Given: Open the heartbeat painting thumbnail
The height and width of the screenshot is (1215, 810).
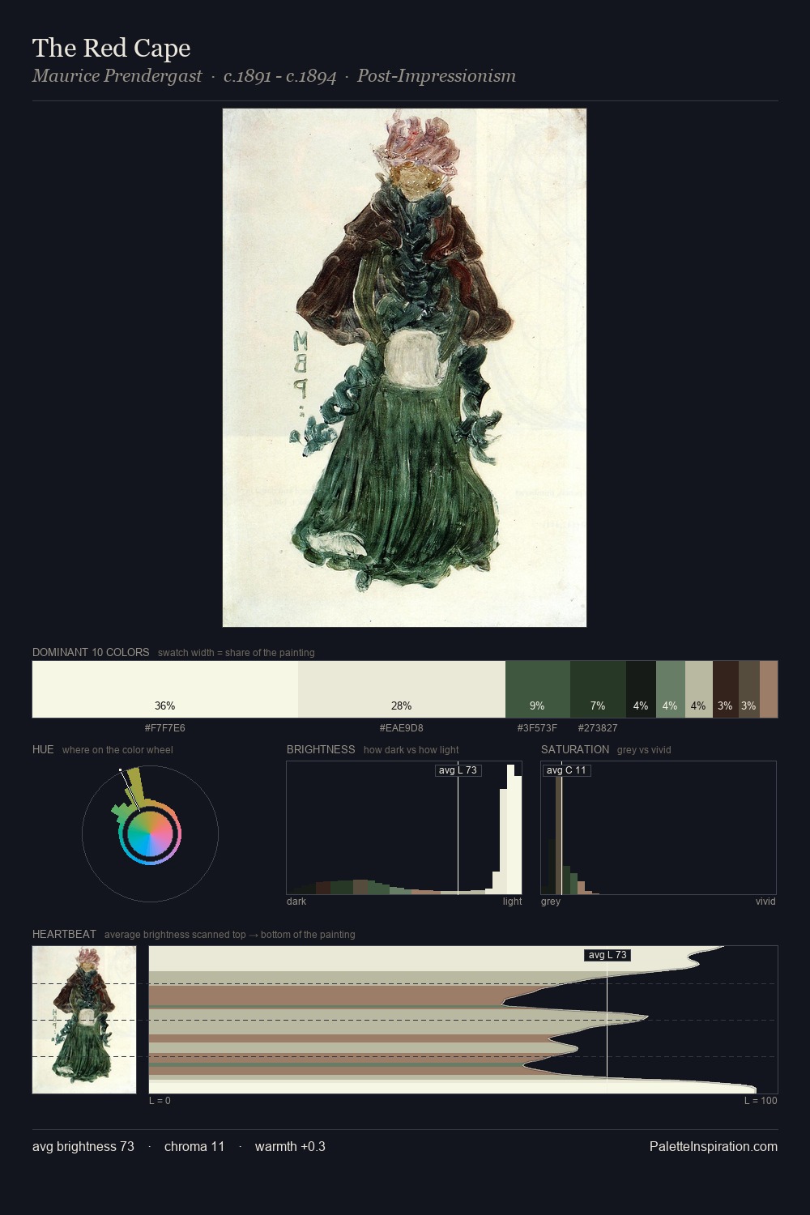Looking at the screenshot, I should [84, 1020].
